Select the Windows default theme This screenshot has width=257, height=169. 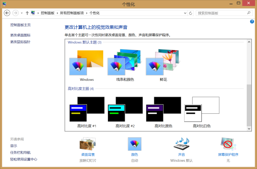pos(87,65)
